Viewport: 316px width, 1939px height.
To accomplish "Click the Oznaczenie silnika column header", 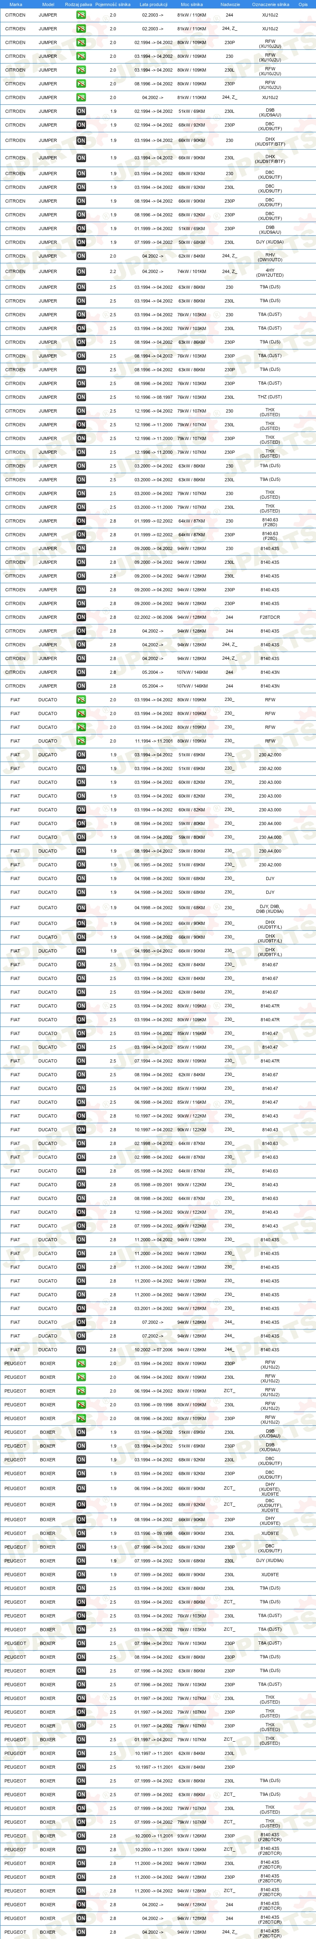I will point(270,4).
